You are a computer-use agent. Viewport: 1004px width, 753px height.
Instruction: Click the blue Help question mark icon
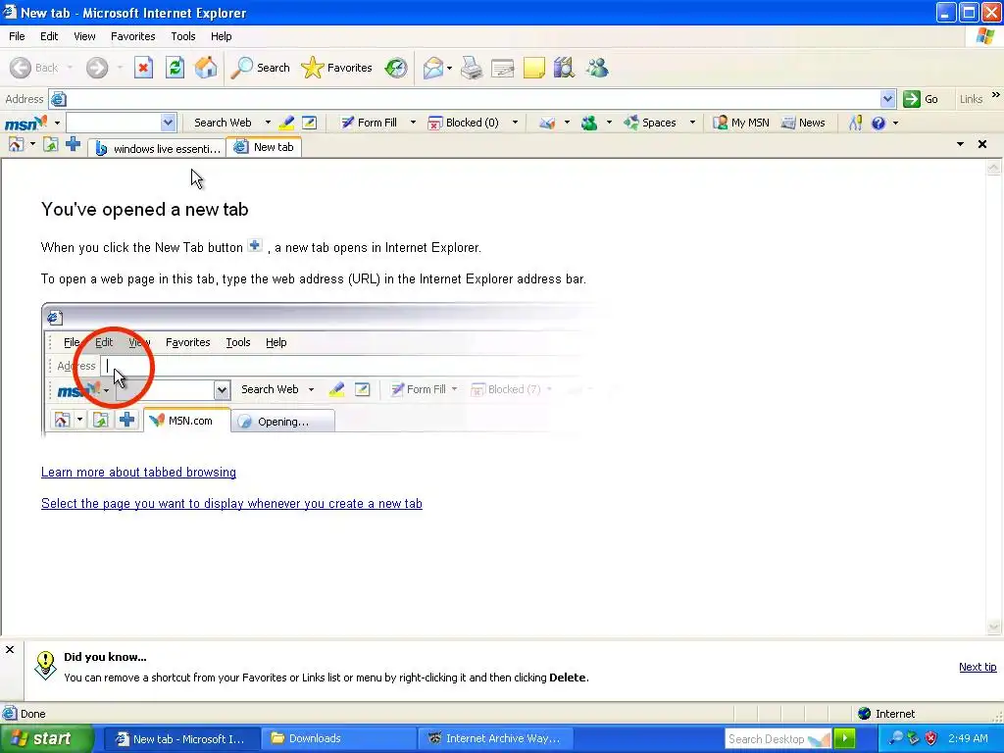878,123
